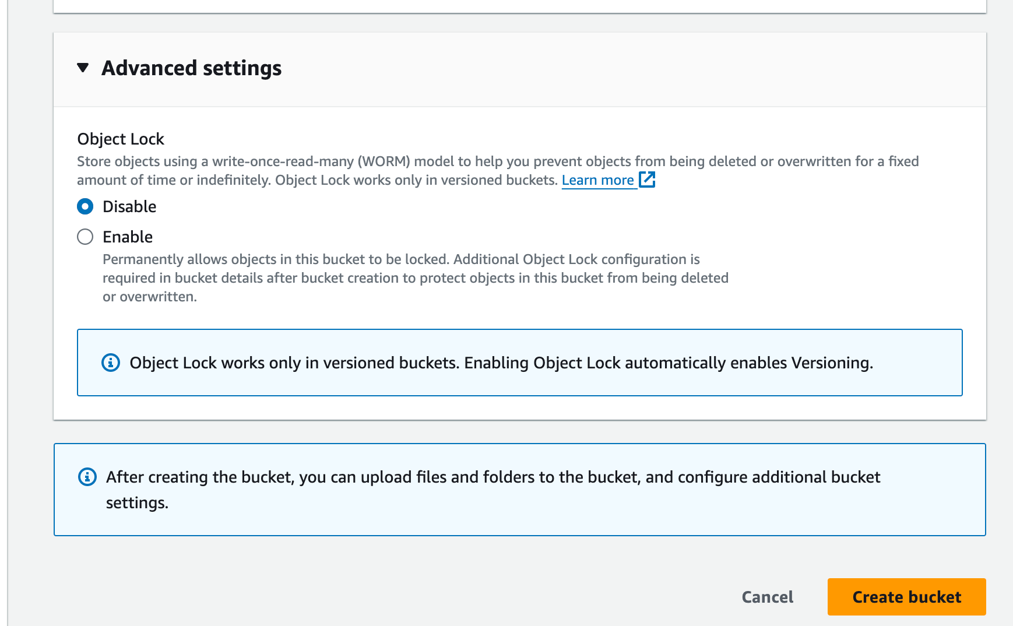
Task: Click info icon in Object Lock versioning notice
Action: 111,363
